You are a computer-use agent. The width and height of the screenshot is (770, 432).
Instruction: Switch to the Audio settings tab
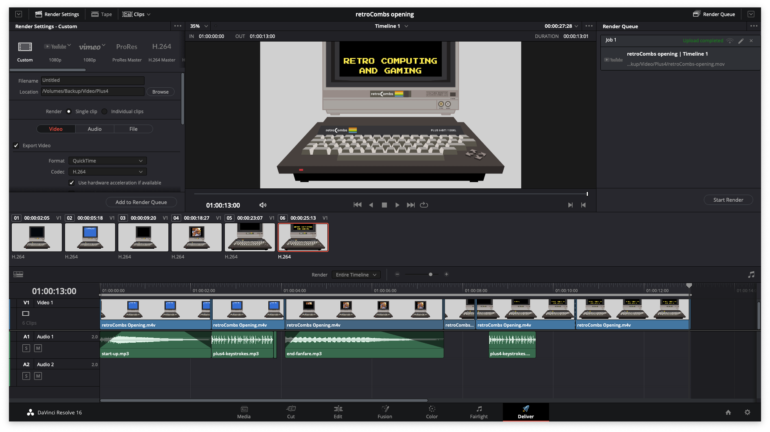(94, 129)
